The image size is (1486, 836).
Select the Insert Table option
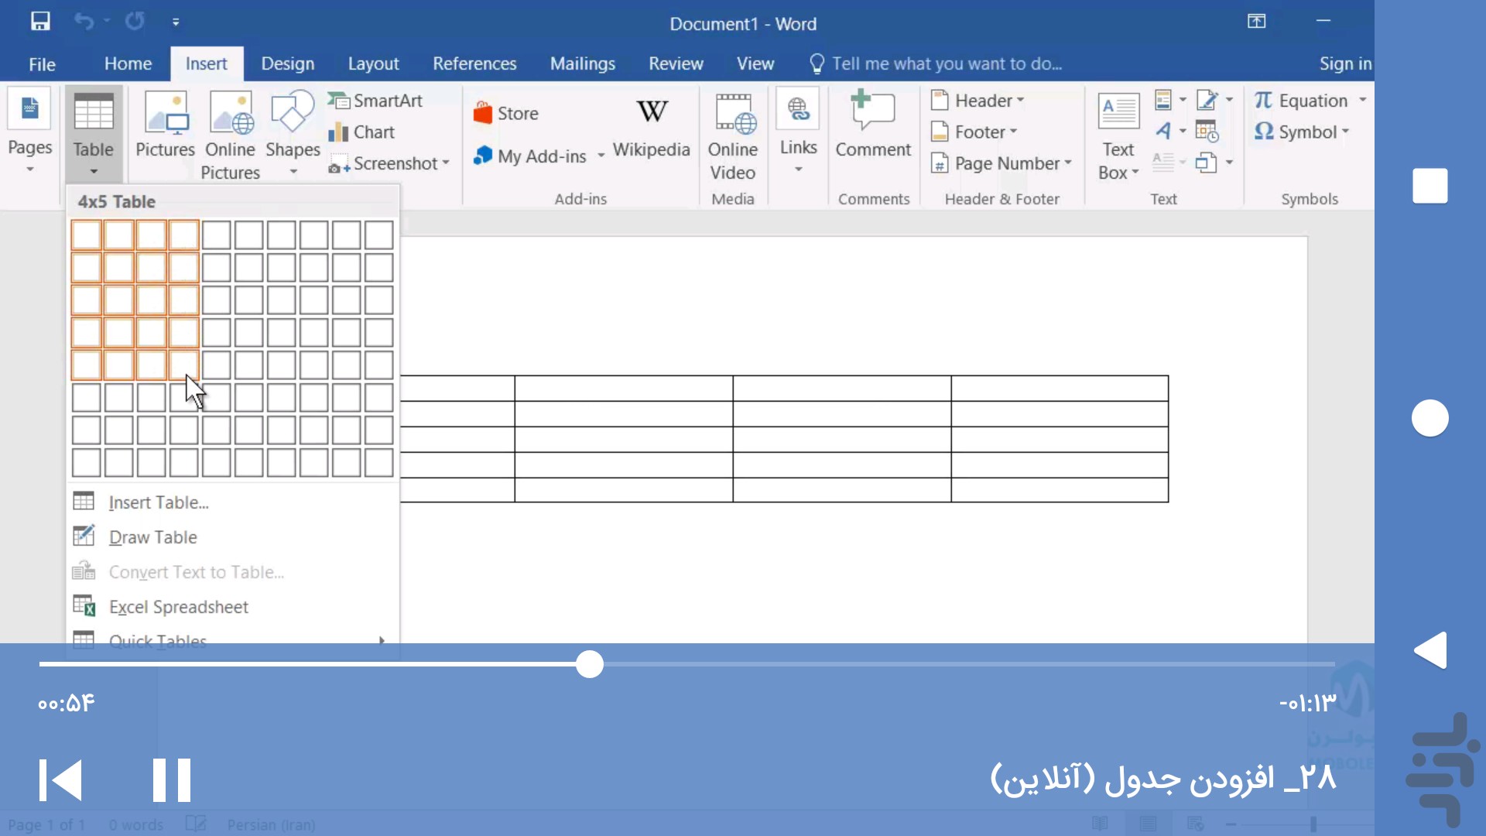click(157, 501)
